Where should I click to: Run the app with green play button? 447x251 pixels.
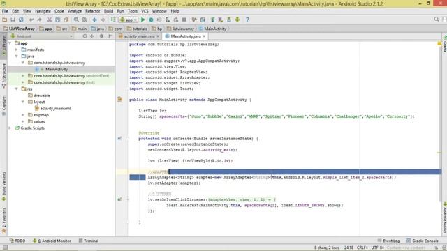coord(142,20)
